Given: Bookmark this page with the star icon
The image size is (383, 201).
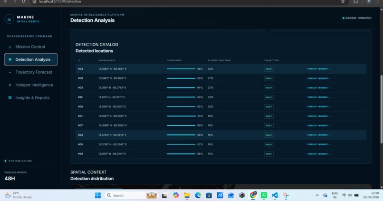Looking at the screenshot, I should (343, 1).
